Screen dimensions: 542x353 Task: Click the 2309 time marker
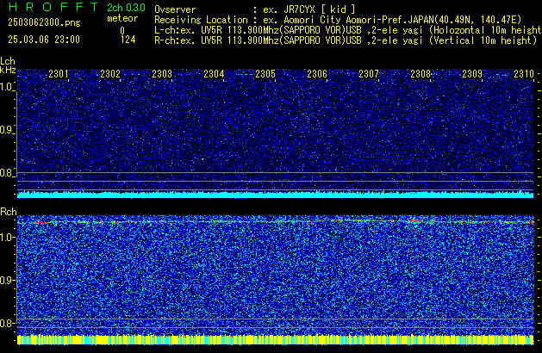pyautogui.click(x=472, y=74)
